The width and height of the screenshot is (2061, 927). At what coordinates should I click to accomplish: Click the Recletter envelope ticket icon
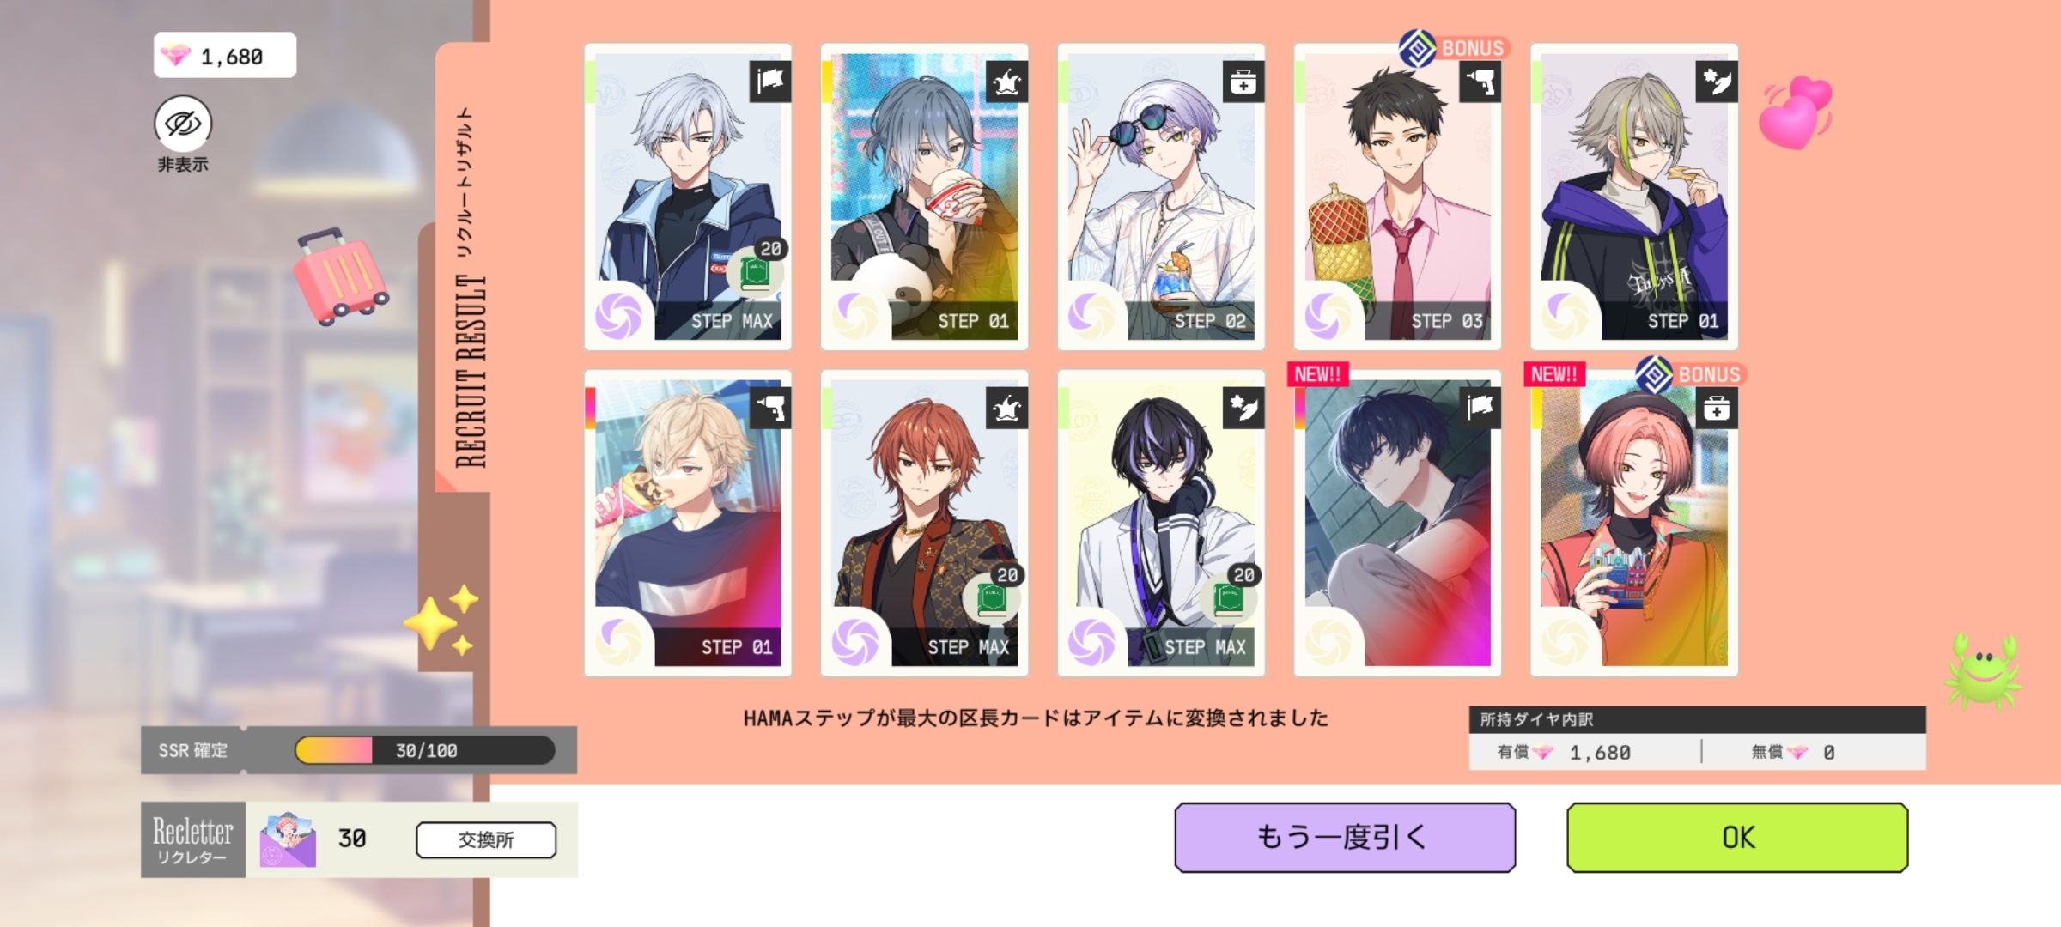(x=288, y=839)
